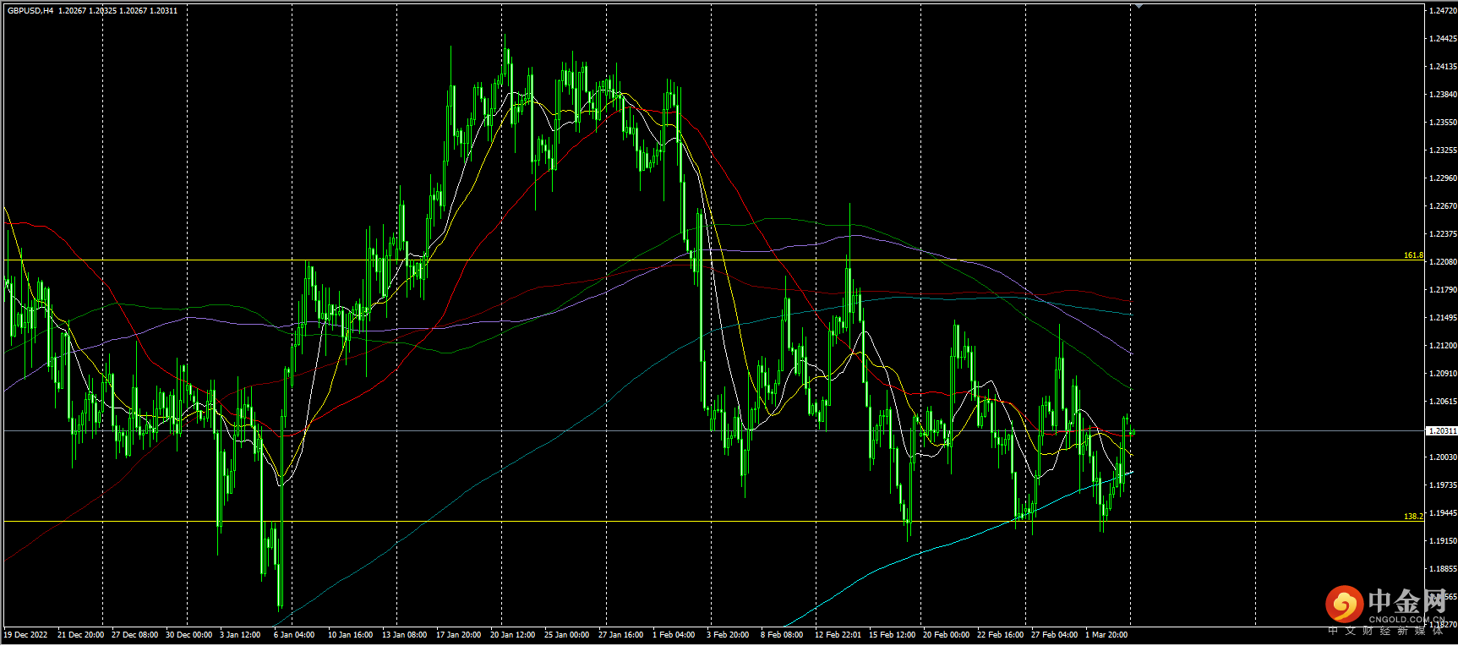
Task: Click the red-orange CNGOLD cloud logo
Action: pyautogui.click(x=1343, y=604)
